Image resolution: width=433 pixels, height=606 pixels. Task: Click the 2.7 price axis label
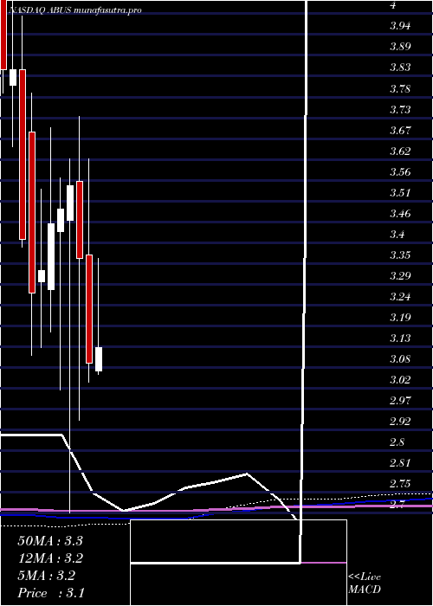397,505
